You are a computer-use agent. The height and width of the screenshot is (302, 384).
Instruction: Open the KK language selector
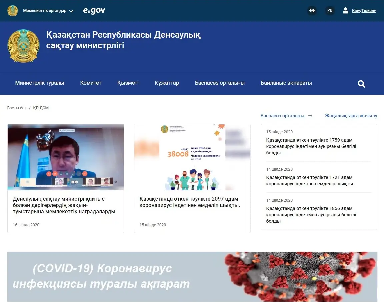330,11
